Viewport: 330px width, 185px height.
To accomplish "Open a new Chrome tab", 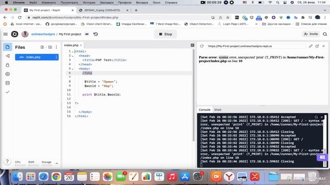I will (136, 10).
